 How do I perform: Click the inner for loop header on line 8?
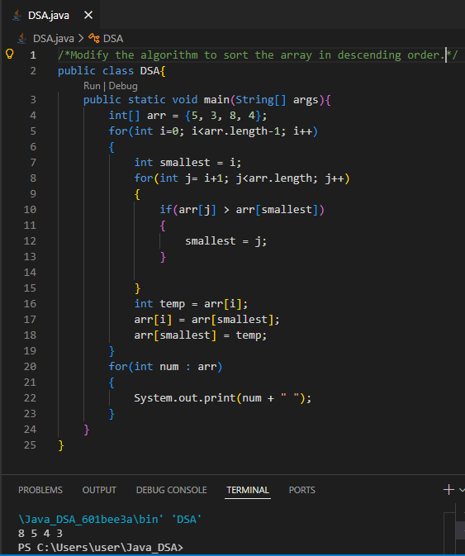[x=242, y=178]
